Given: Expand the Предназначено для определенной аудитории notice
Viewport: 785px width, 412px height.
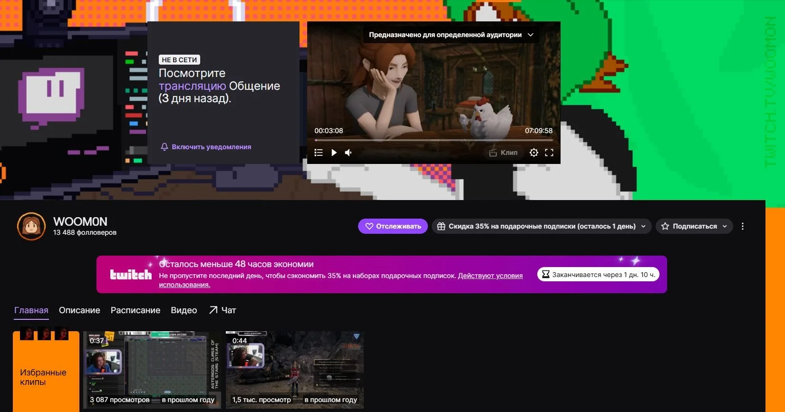Looking at the screenshot, I should (451, 35).
